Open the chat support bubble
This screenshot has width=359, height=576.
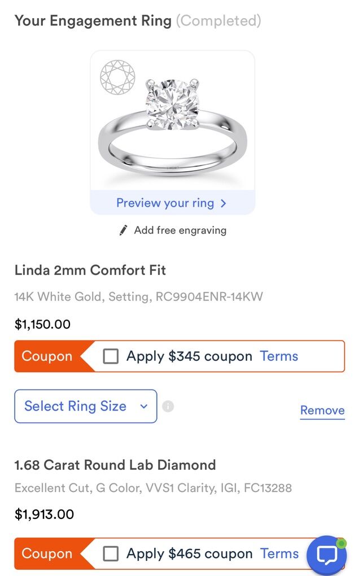(x=326, y=555)
